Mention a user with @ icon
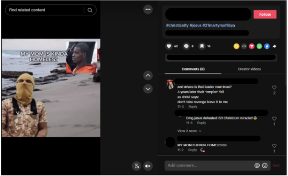This screenshot has width=288, height=176. [257, 165]
